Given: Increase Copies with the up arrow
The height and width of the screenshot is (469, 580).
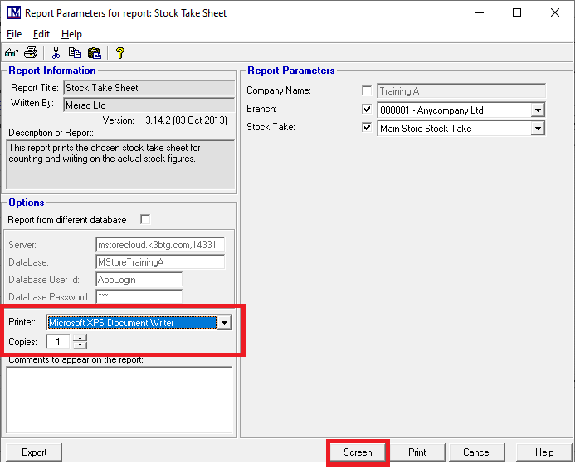Looking at the screenshot, I should 80,338.
